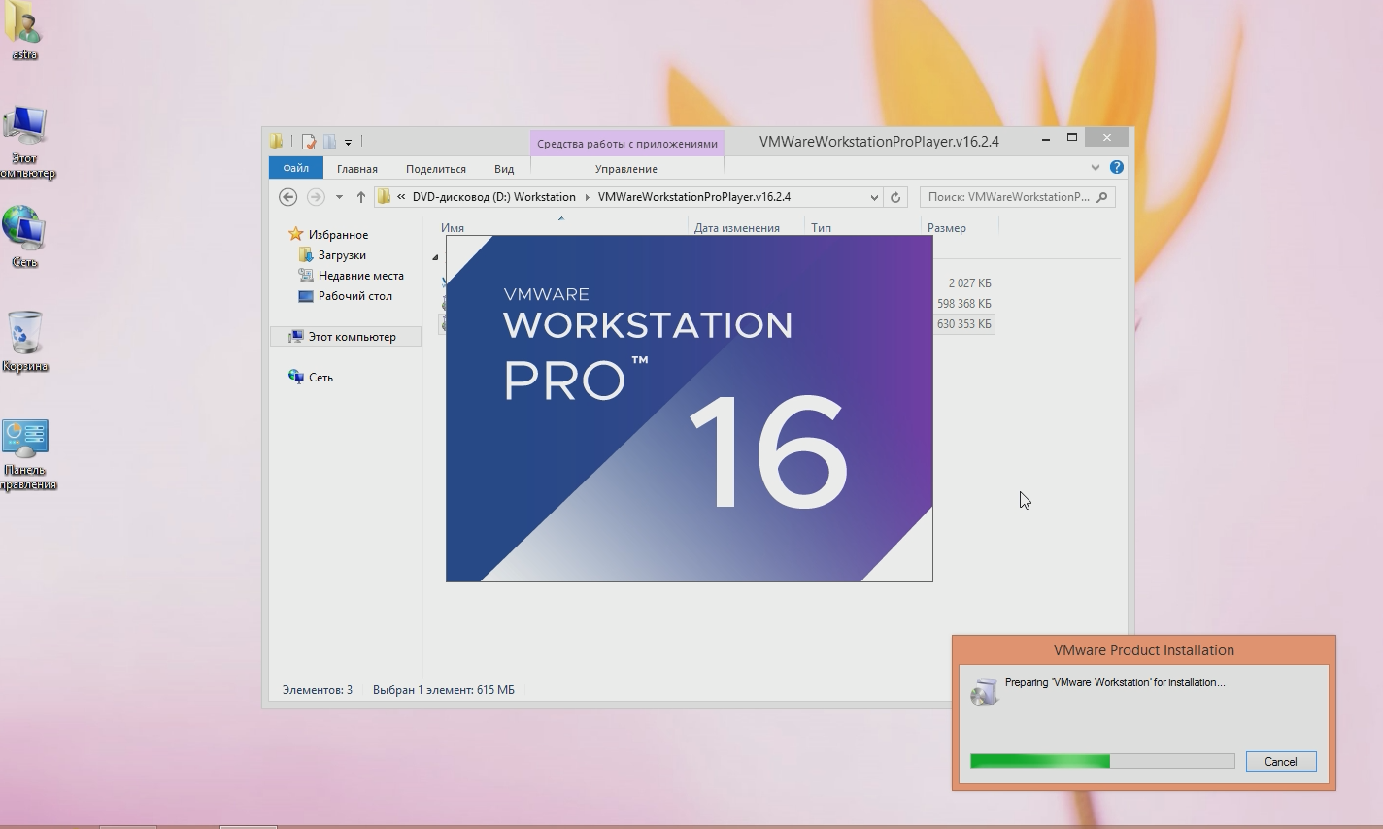The width and height of the screenshot is (1383, 829).
Task: Click the Explorer folder icon in title bar
Action: (276, 142)
